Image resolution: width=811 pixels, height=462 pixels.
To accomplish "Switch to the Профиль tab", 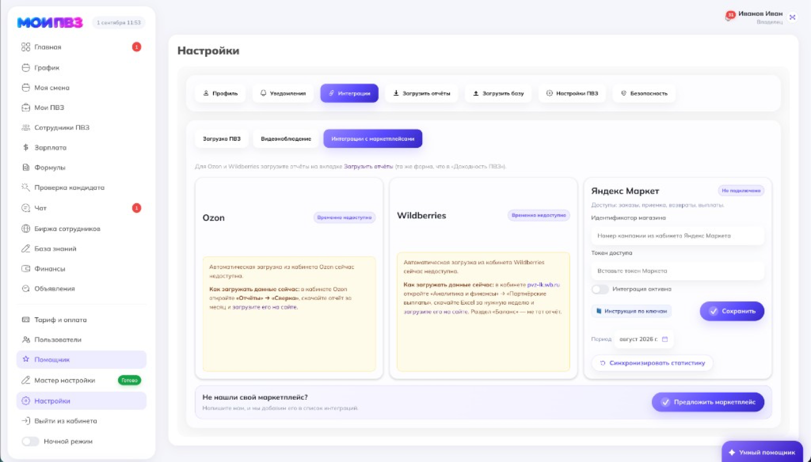I will [x=220, y=93].
